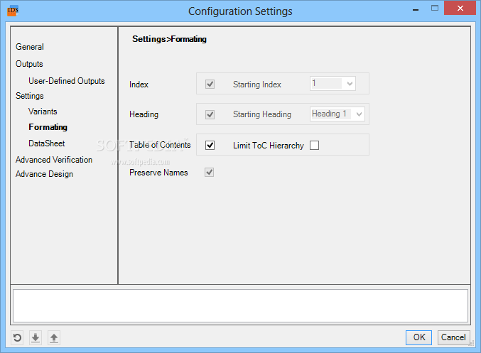Click the message text box at bottom
This screenshot has width=481, height=353.
click(x=240, y=305)
